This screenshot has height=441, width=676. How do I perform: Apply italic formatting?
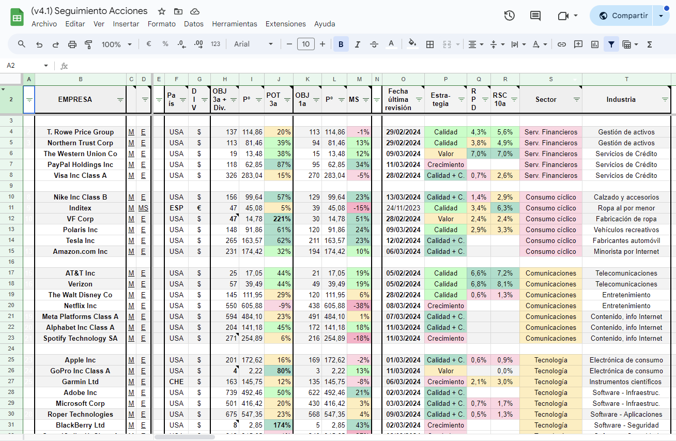[357, 44]
